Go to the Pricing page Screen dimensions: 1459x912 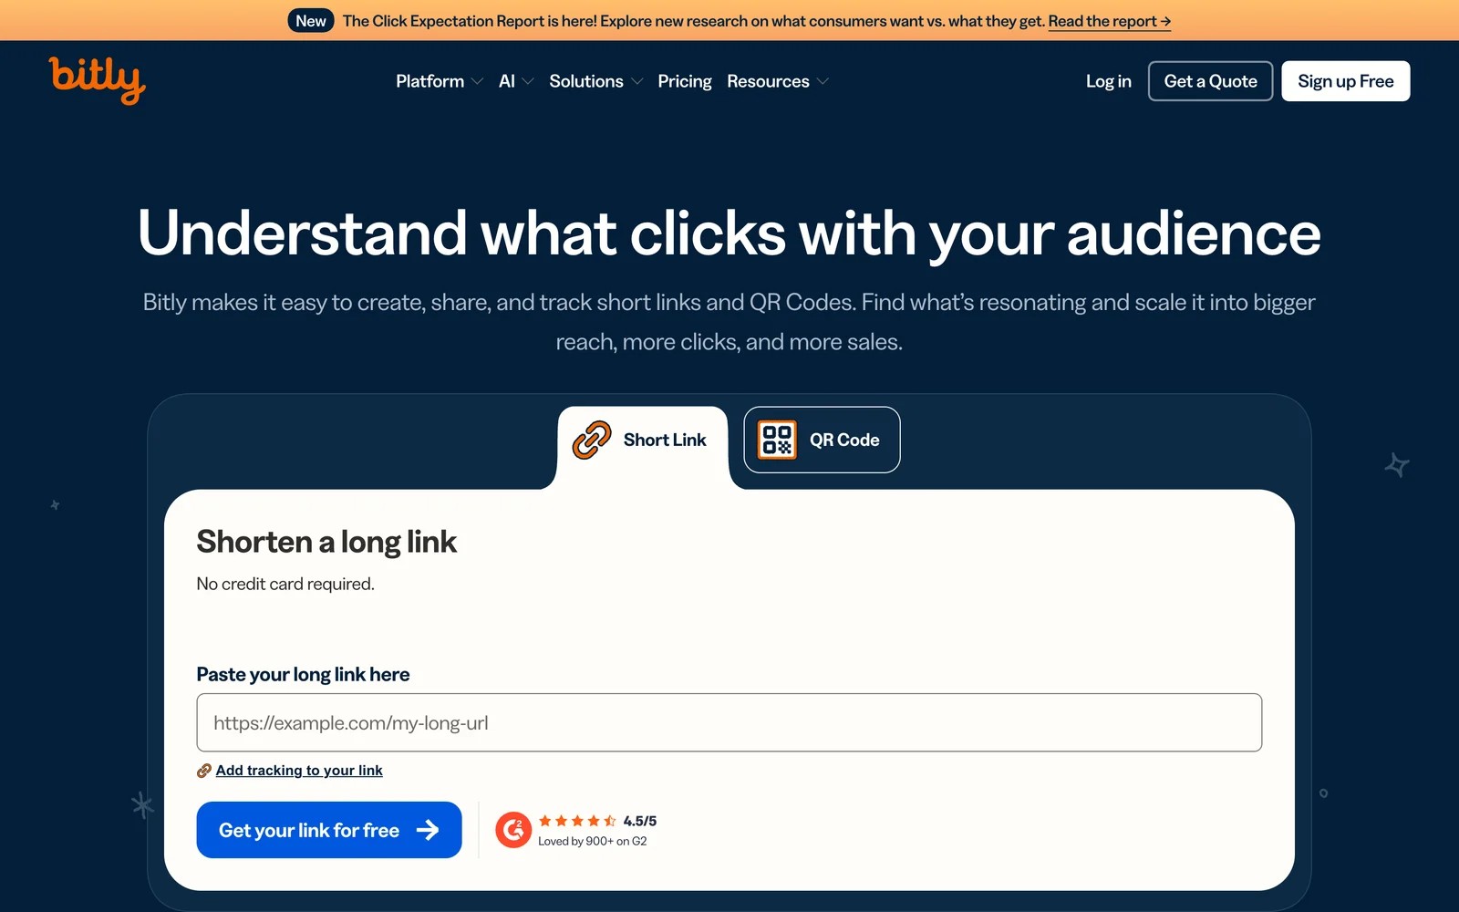point(685,81)
